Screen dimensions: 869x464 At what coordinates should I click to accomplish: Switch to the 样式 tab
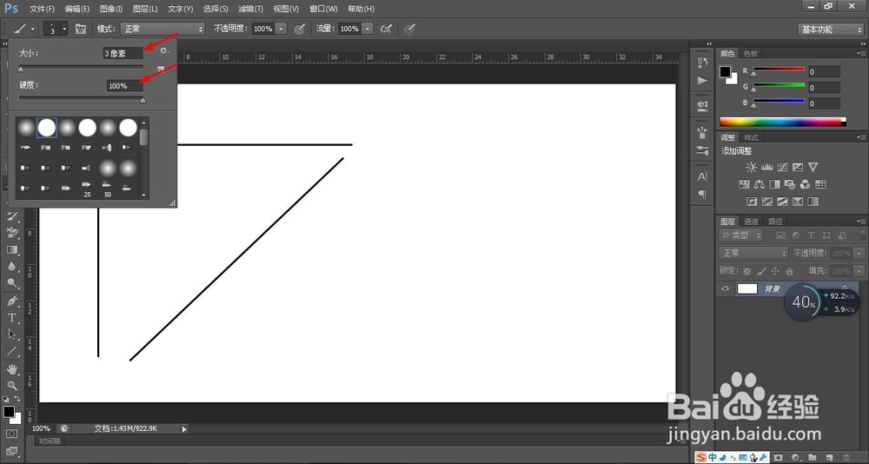751,137
